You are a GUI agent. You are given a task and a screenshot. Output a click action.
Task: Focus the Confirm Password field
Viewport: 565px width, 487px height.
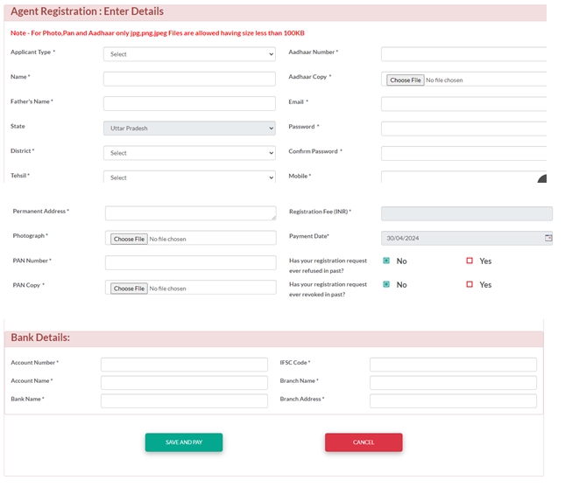pos(463,153)
